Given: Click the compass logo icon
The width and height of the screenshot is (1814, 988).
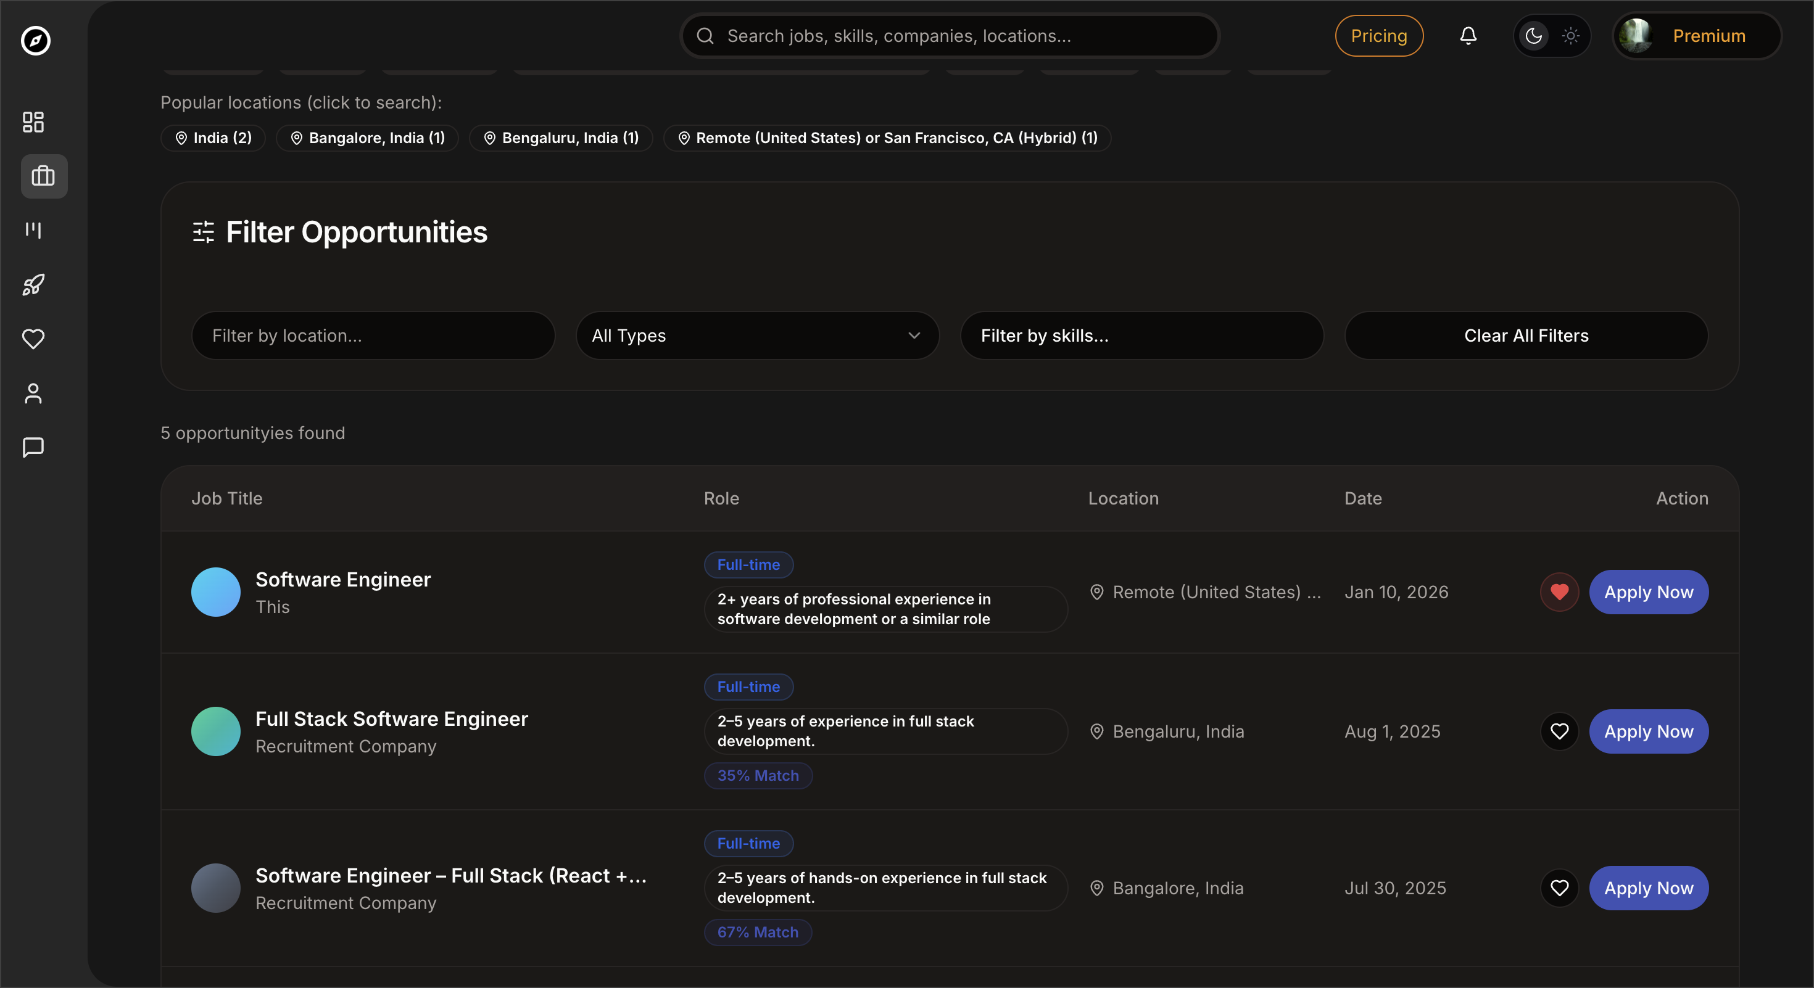Looking at the screenshot, I should [x=35, y=40].
